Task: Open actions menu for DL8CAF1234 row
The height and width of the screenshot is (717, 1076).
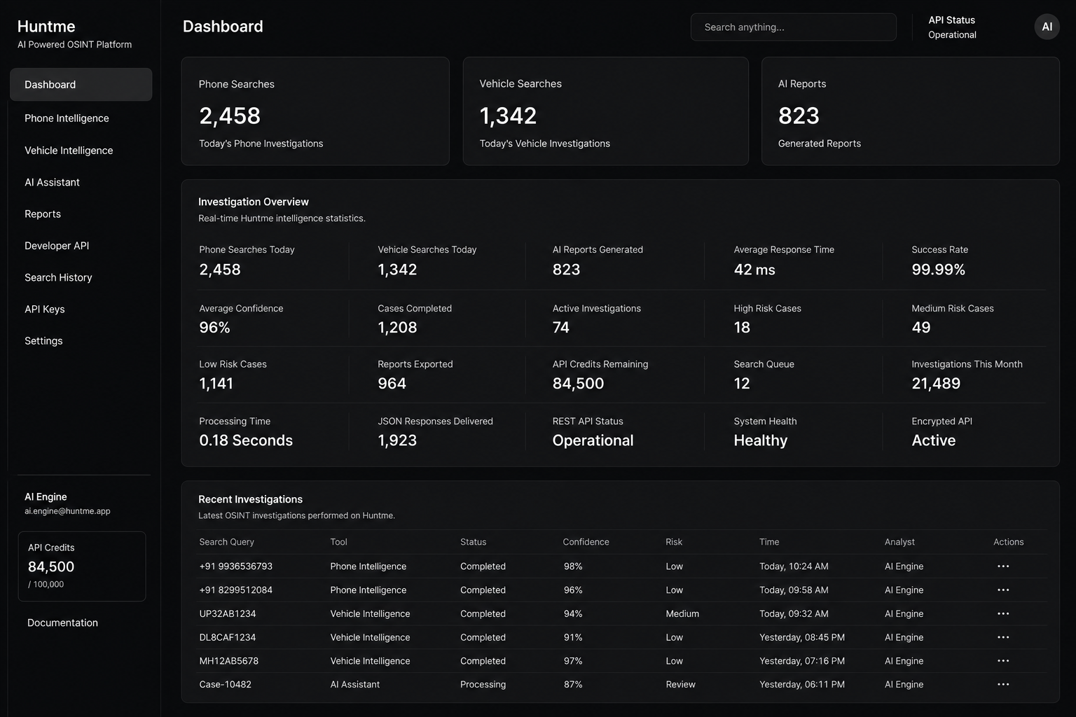Action: tap(1003, 637)
